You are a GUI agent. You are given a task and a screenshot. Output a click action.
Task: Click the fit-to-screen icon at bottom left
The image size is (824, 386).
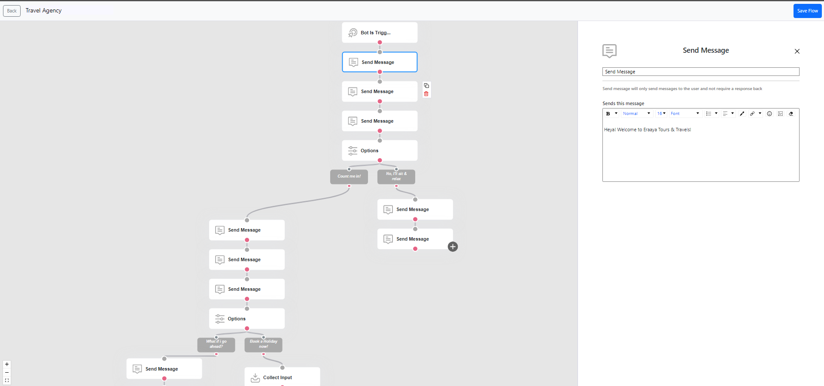tap(6, 380)
